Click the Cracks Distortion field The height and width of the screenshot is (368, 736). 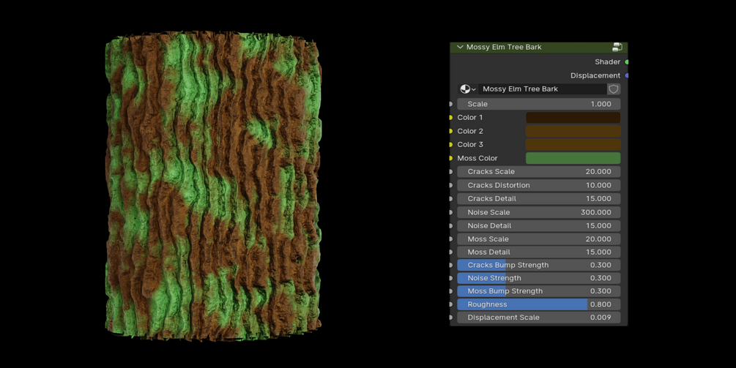(539, 185)
